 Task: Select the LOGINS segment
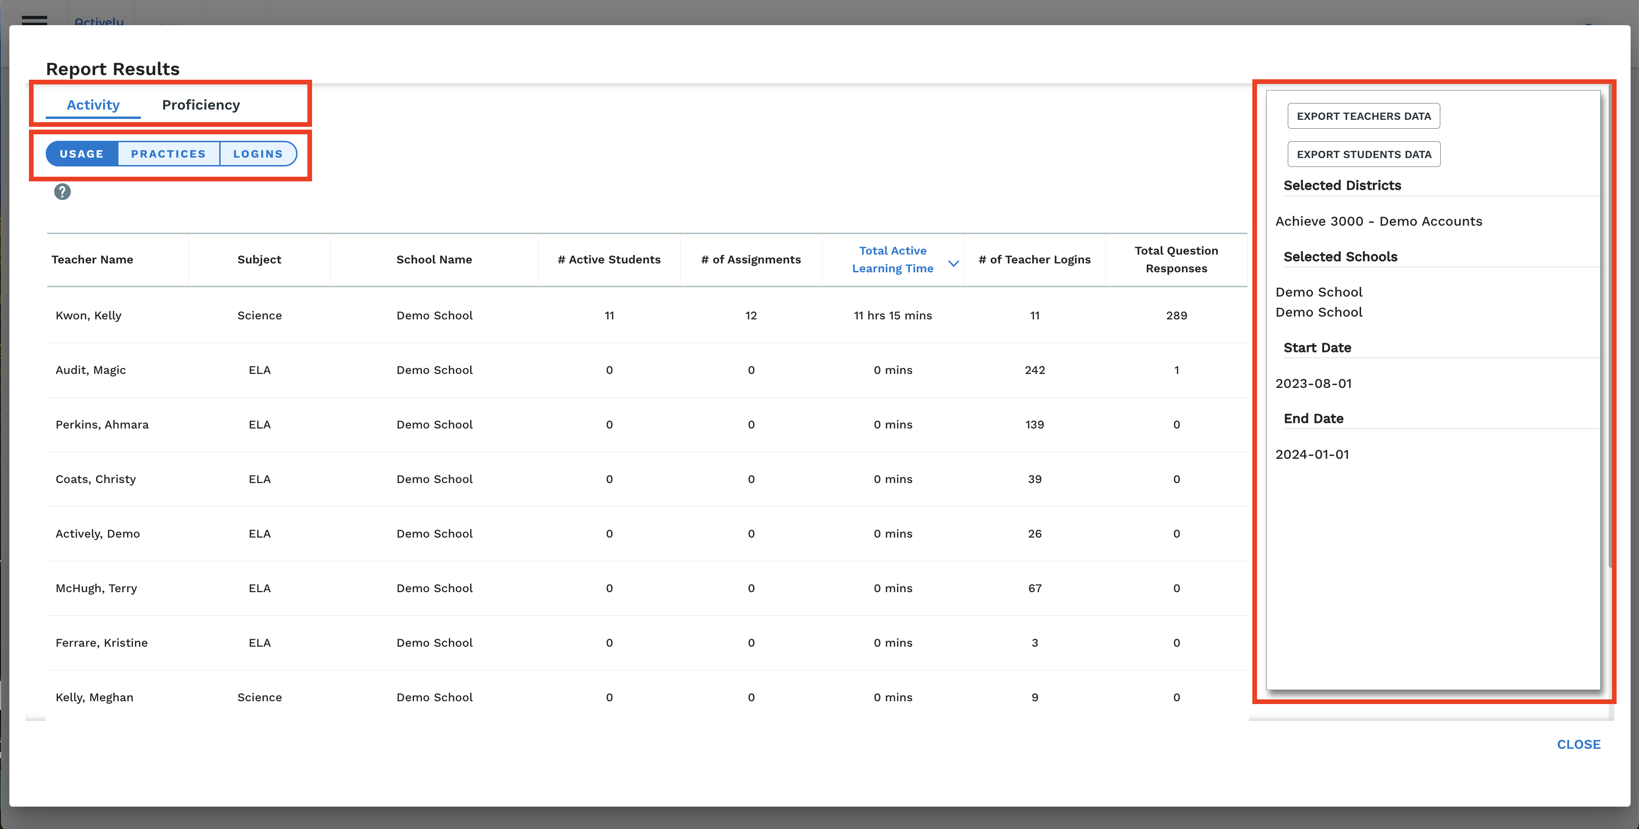click(x=257, y=154)
